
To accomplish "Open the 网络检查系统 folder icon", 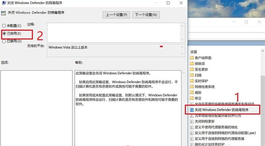I will click(x=192, y=87).
